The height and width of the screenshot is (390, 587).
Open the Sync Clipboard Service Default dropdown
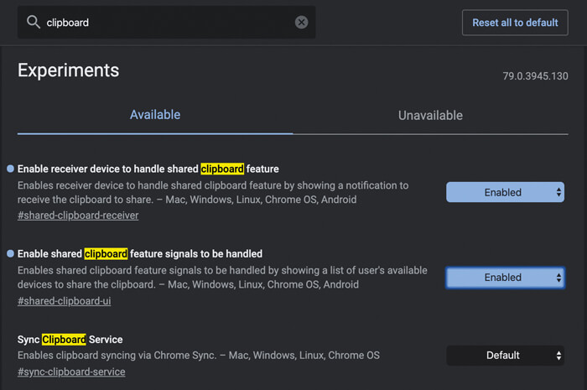(505, 356)
